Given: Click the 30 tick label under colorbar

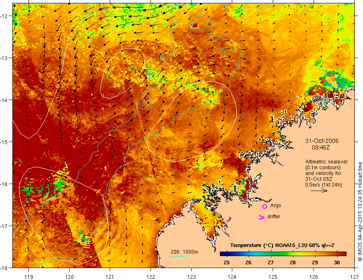Looking at the screenshot, I should pyautogui.click(x=337, y=262).
